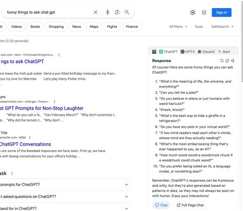This screenshot has width=243, height=211.
Task: Open the Full Page Chat button
Action: click(190, 205)
